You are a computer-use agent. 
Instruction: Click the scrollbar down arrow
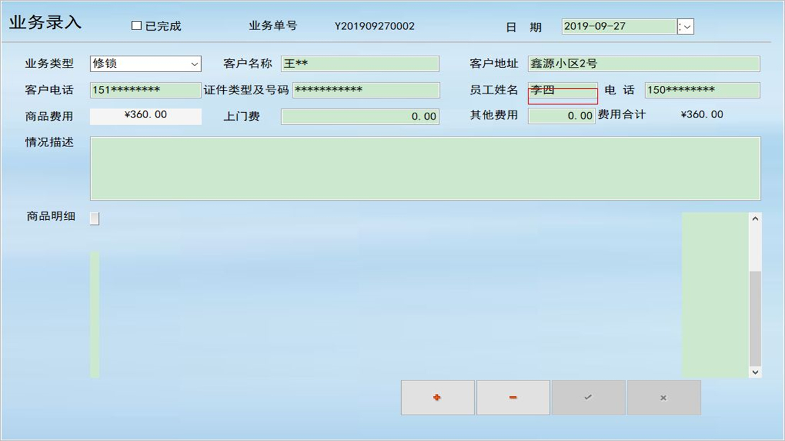coord(755,372)
